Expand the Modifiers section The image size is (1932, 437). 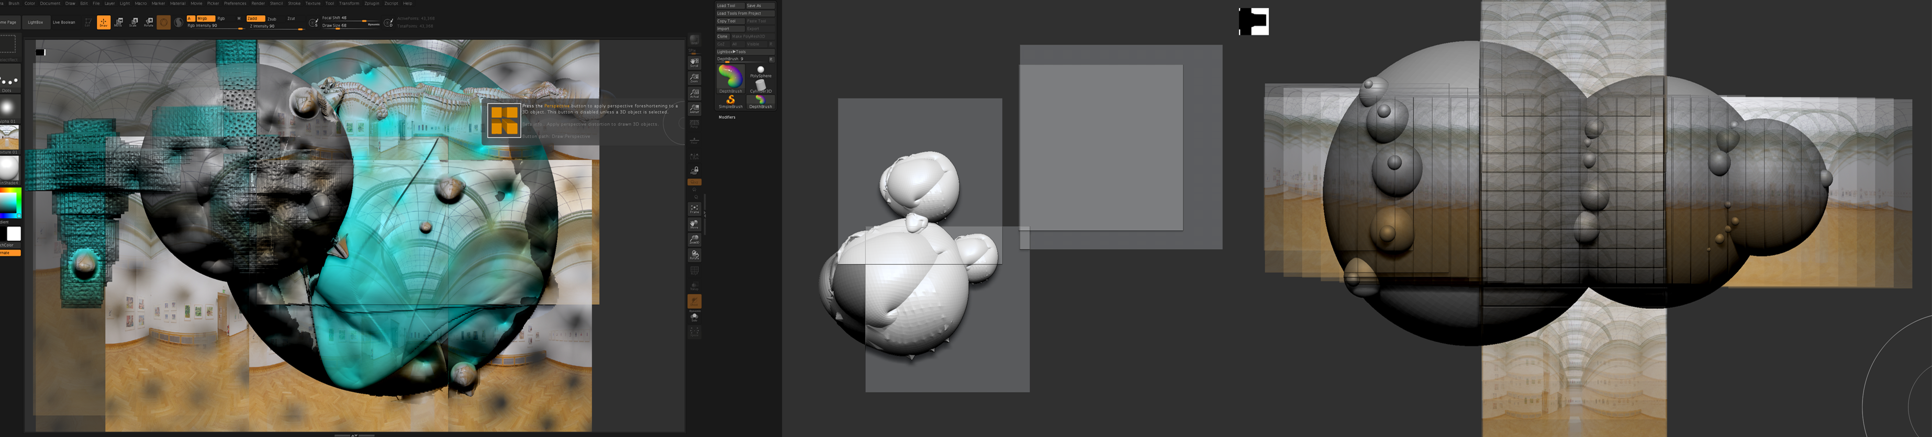pos(727,117)
